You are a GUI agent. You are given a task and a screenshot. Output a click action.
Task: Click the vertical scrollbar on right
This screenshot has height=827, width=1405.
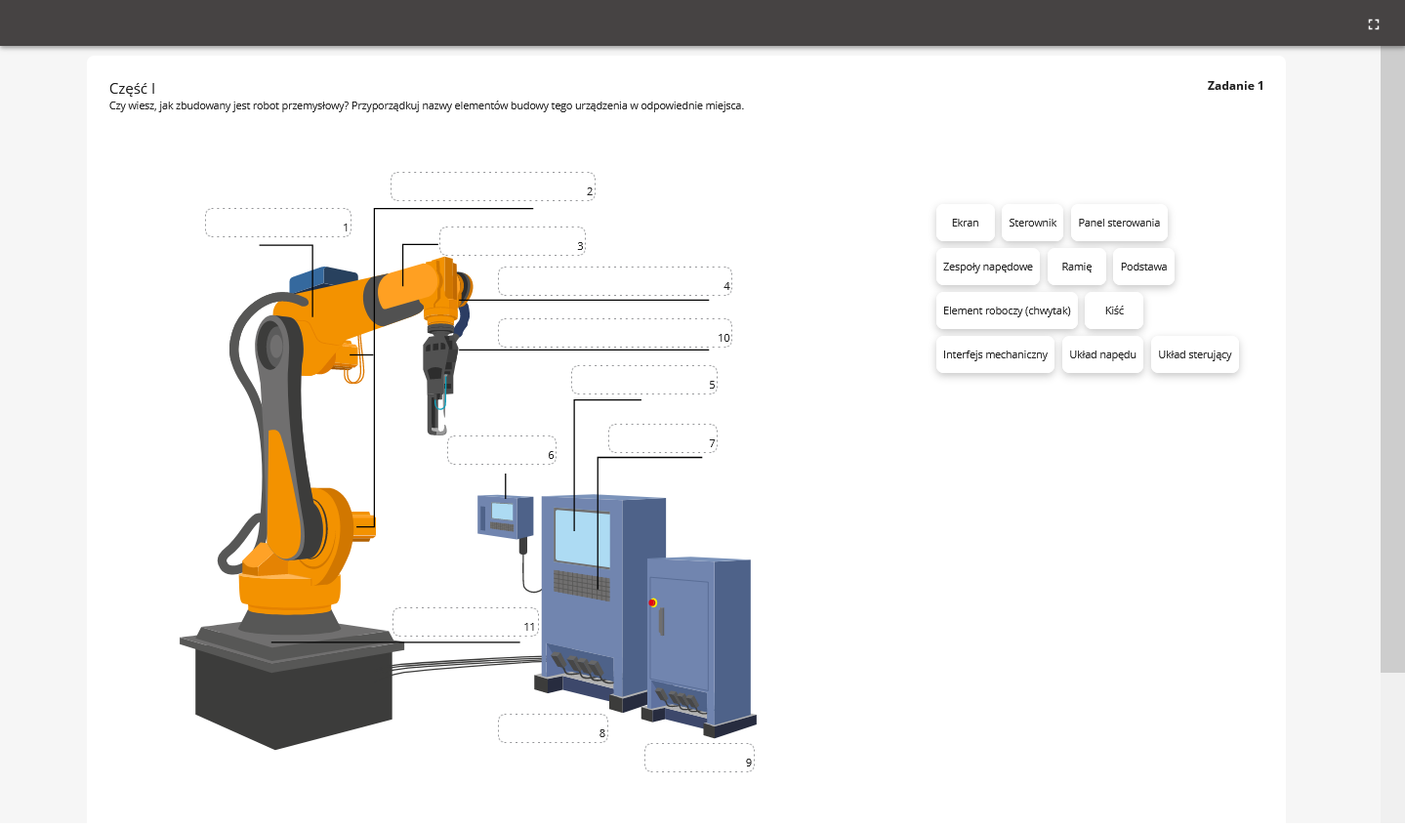(x=1392, y=359)
